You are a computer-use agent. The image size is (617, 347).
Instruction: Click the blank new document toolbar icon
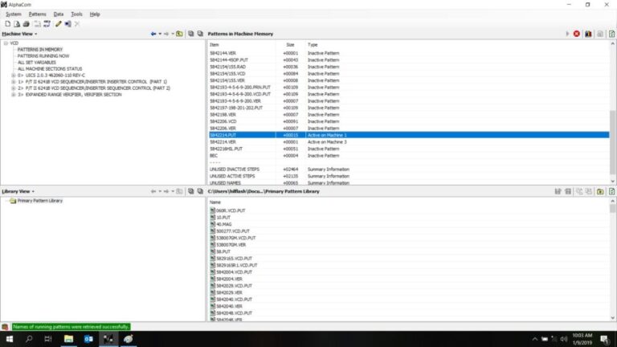(7, 24)
